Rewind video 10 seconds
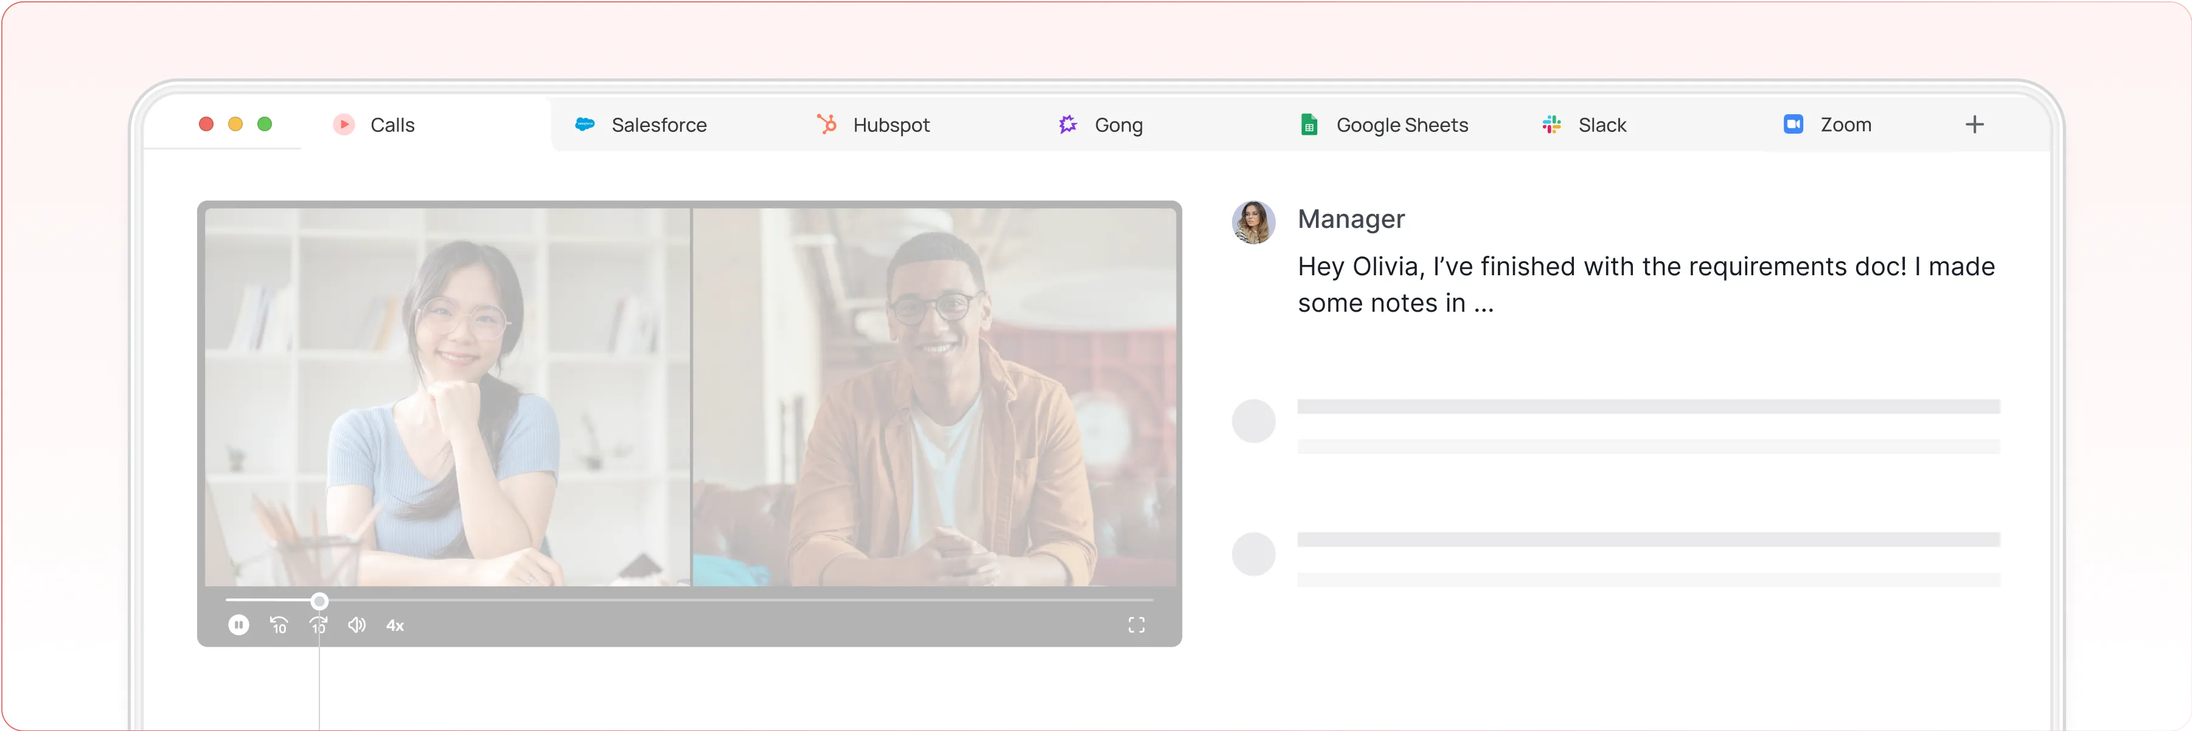Image resolution: width=2192 pixels, height=731 pixels. tap(279, 626)
